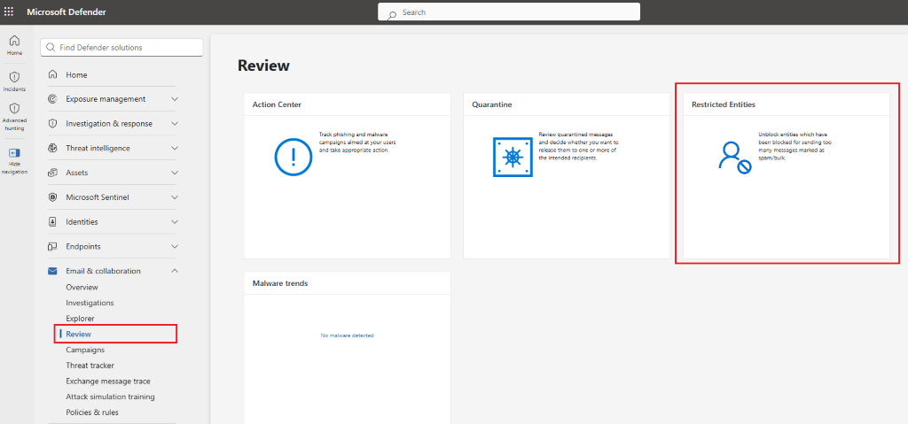Click the house icon beside Home menu item
Viewport: 908px width, 424px height.
coord(52,74)
